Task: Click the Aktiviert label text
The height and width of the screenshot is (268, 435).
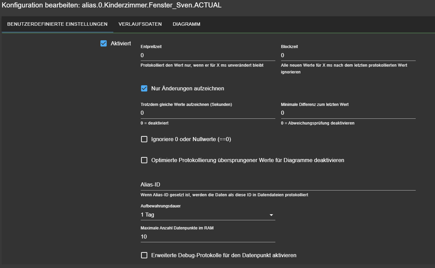Action: tap(121, 44)
